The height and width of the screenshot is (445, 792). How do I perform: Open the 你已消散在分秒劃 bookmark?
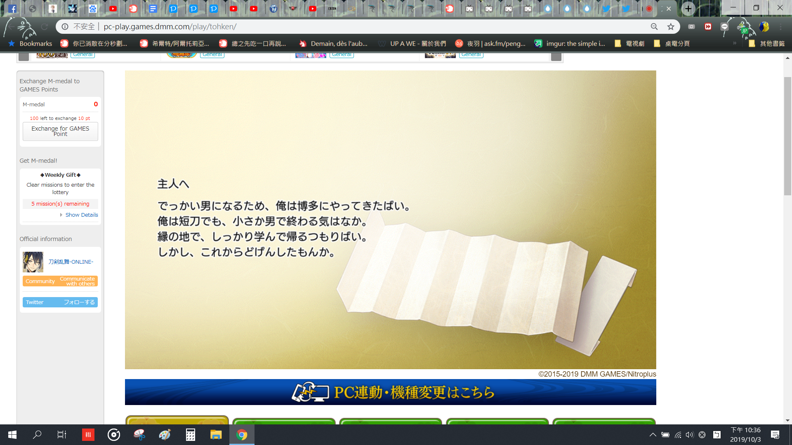pos(94,44)
